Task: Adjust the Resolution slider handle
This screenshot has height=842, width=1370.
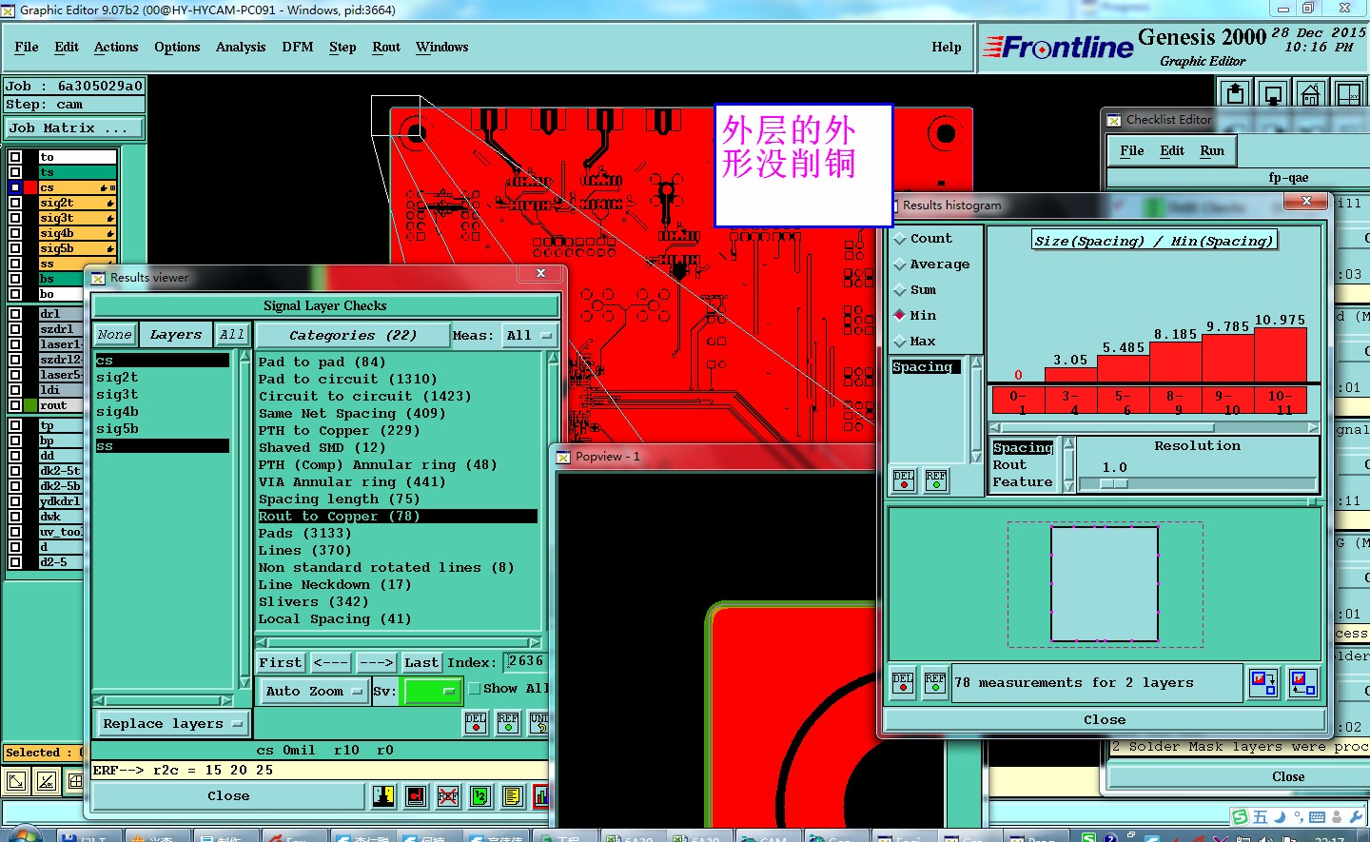Action: click(1114, 483)
